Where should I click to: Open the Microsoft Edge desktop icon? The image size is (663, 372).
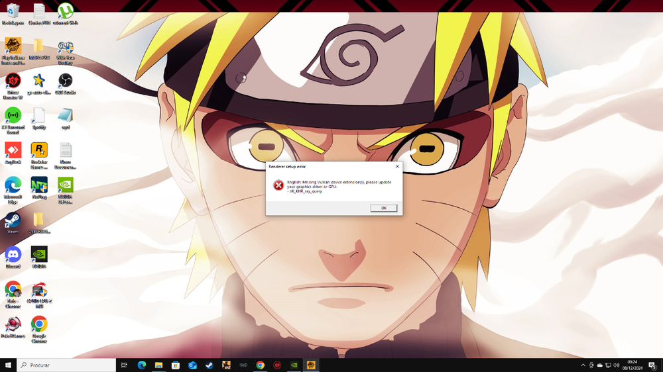[13, 185]
